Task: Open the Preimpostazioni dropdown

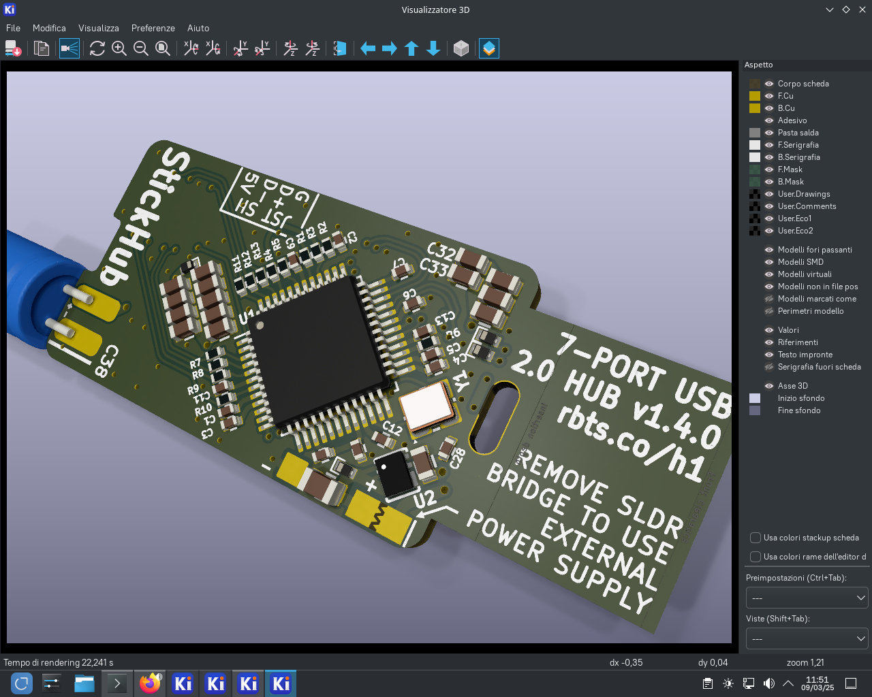Action: coord(807,598)
